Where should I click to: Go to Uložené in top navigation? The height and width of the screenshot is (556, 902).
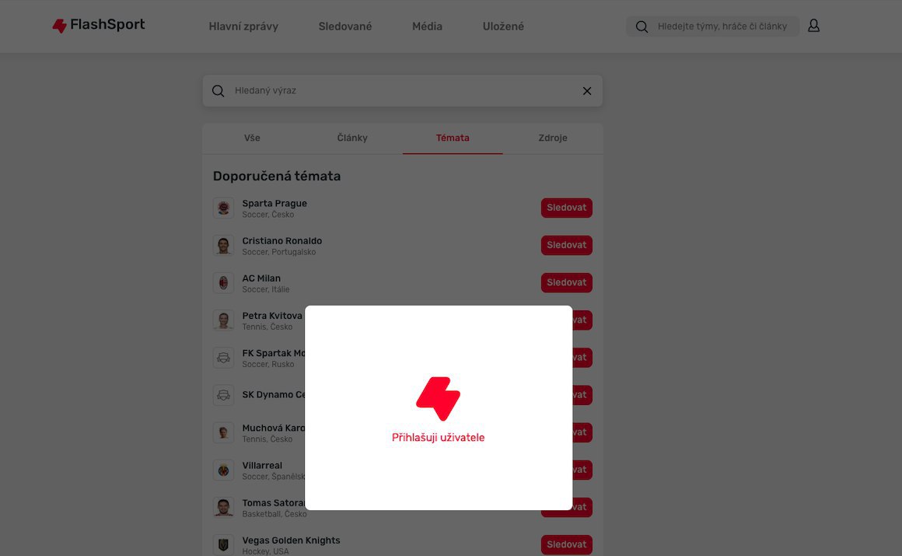point(503,26)
